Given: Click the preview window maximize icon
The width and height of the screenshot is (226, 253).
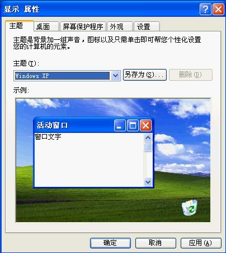Looking at the screenshot, I should pyautogui.click(x=133, y=125).
